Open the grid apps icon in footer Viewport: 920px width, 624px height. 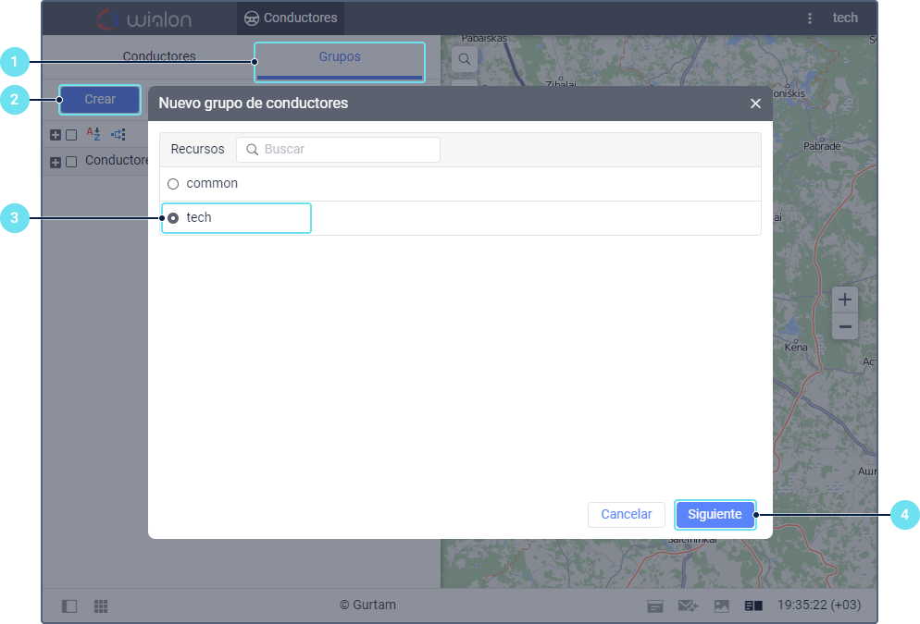click(x=101, y=606)
